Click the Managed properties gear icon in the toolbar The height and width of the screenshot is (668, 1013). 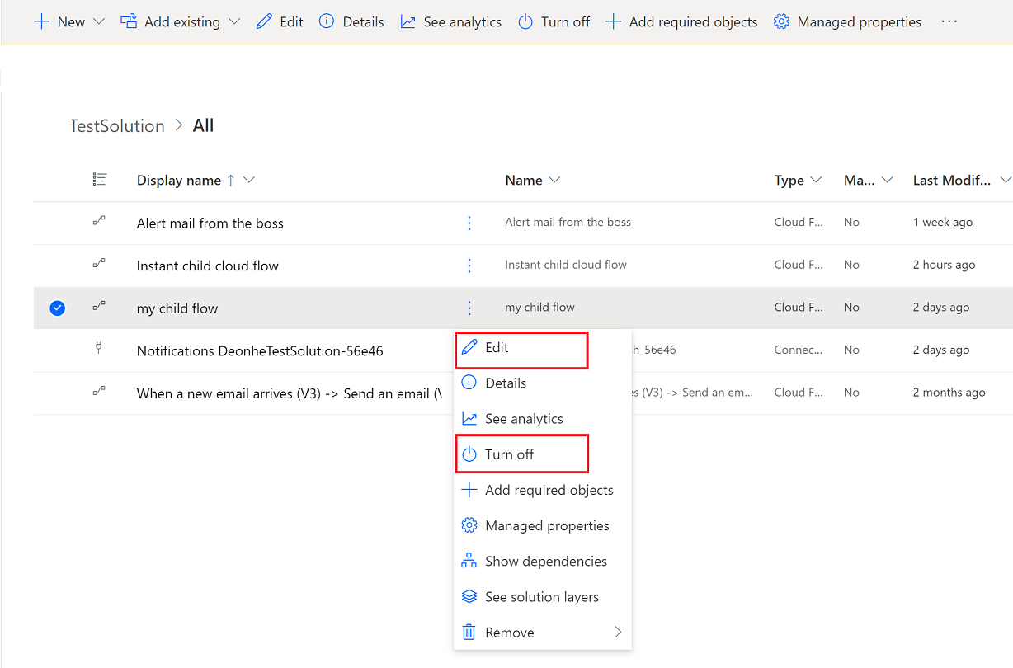coord(781,22)
